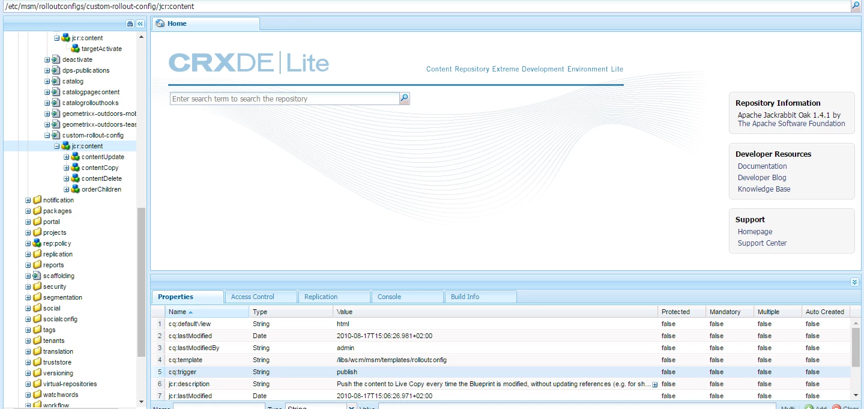Expand the contentUpdate tree node
Viewport: 864px width, 409px height.
pyautogui.click(x=67, y=157)
